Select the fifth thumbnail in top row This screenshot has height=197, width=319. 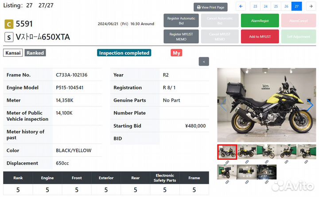[x=306, y=152]
